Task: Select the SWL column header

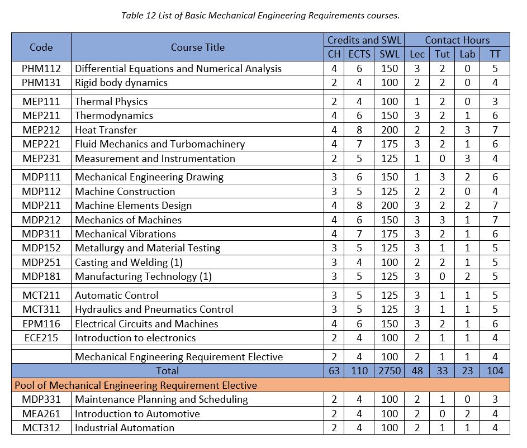Action: pyautogui.click(x=388, y=54)
